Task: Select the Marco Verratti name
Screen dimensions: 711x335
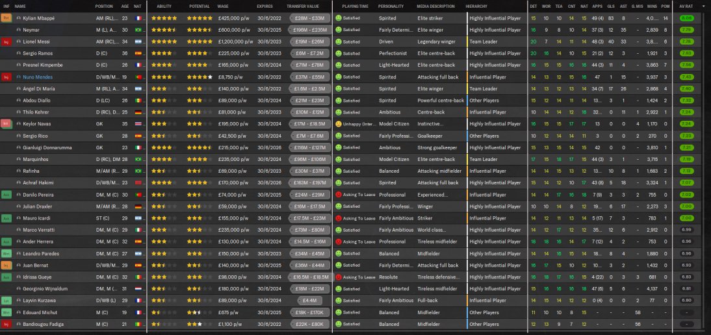Action: point(38,230)
